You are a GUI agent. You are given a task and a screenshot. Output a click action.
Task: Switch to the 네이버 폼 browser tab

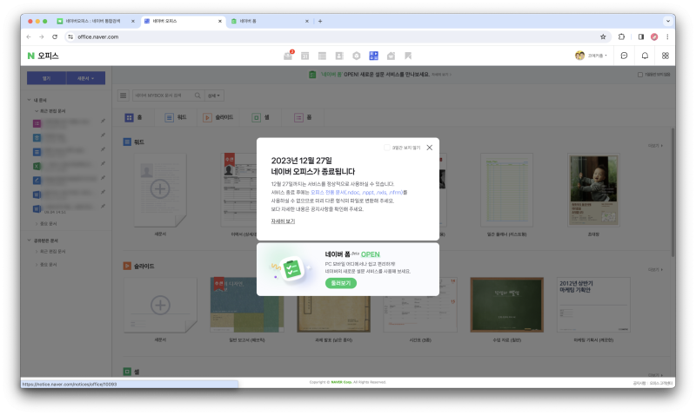[270, 21]
